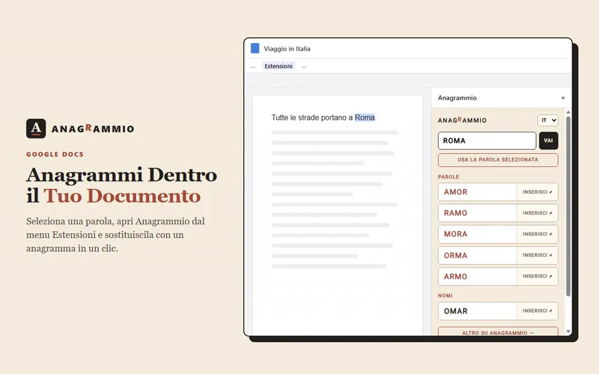The height and width of the screenshot is (374, 599).
Task: Click the blue Google Docs document icon
Action: (x=255, y=48)
